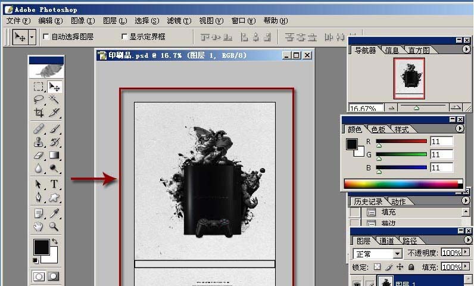Open the 填充 fill slider arrow
The width and height of the screenshot is (474, 286).
466,266
